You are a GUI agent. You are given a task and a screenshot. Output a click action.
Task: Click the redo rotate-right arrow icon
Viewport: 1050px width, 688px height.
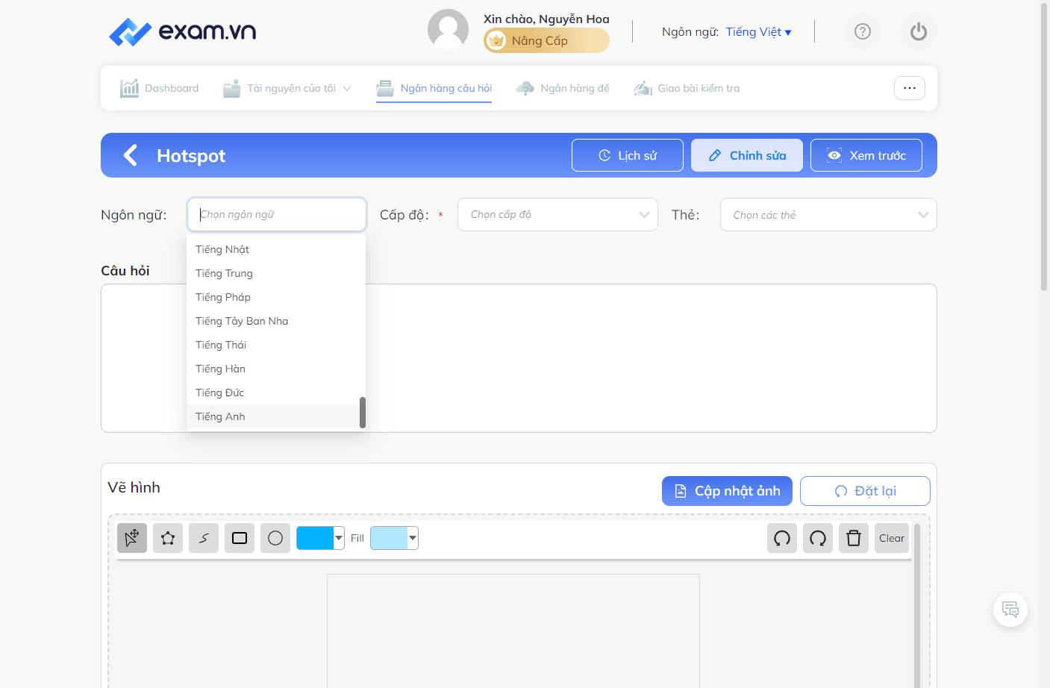click(818, 538)
